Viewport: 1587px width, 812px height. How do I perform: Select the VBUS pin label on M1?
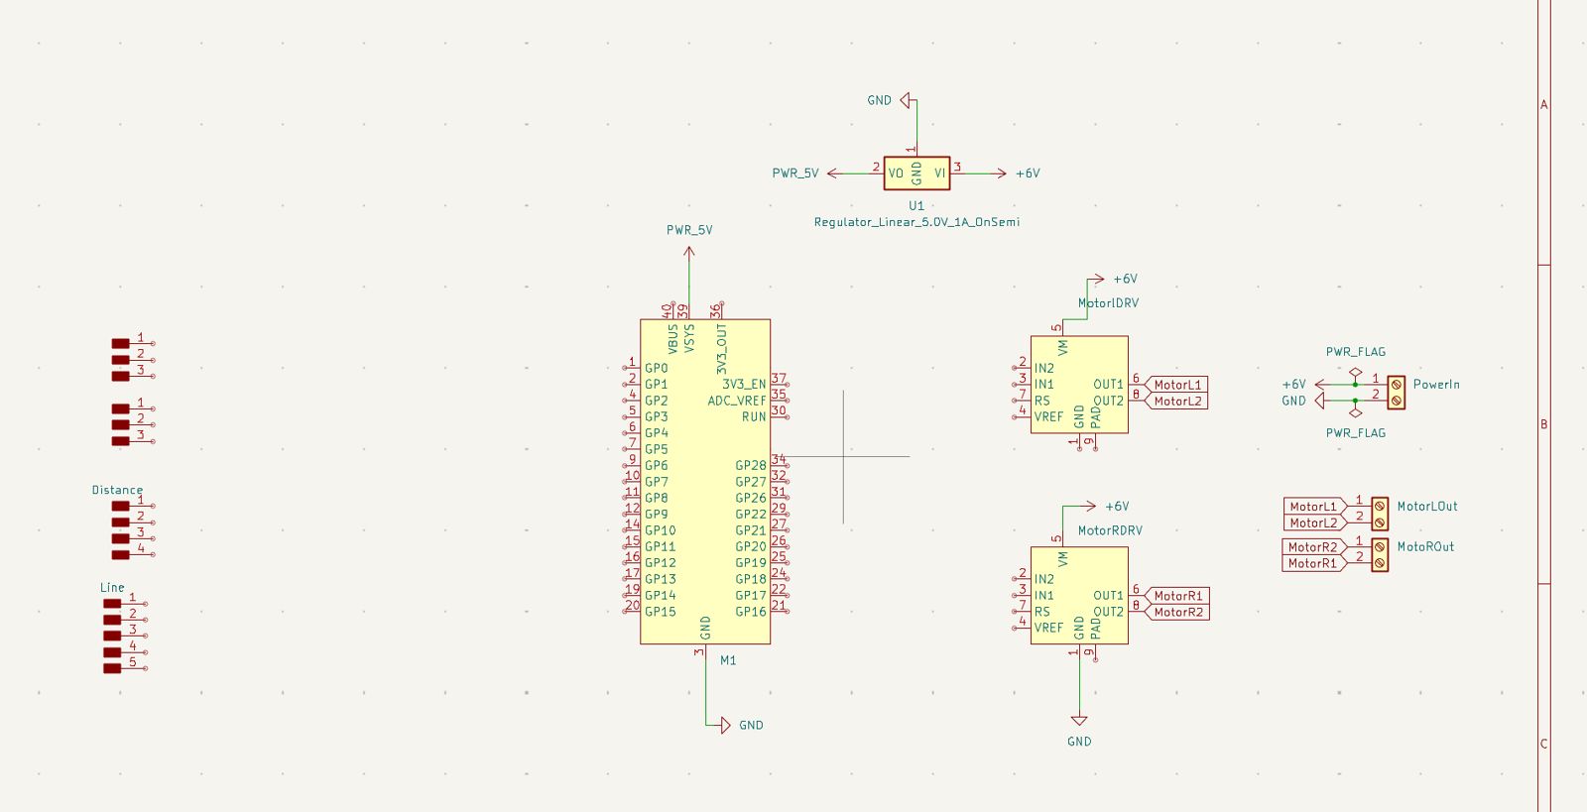point(672,339)
